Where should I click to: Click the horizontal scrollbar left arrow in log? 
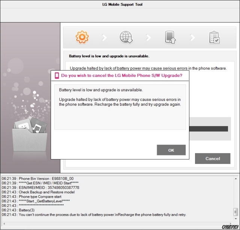[x=4, y=224]
